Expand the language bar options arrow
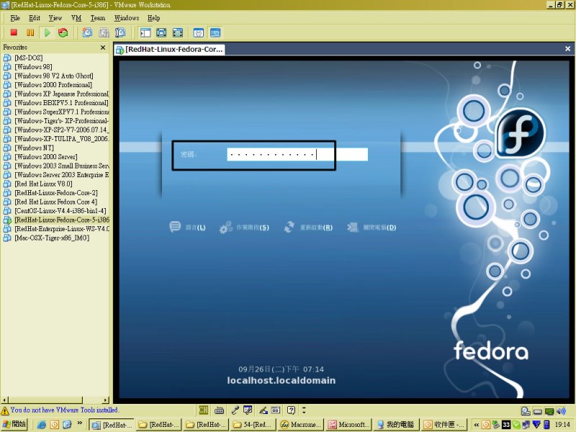The image size is (576, 432). [x=304, y=410]
